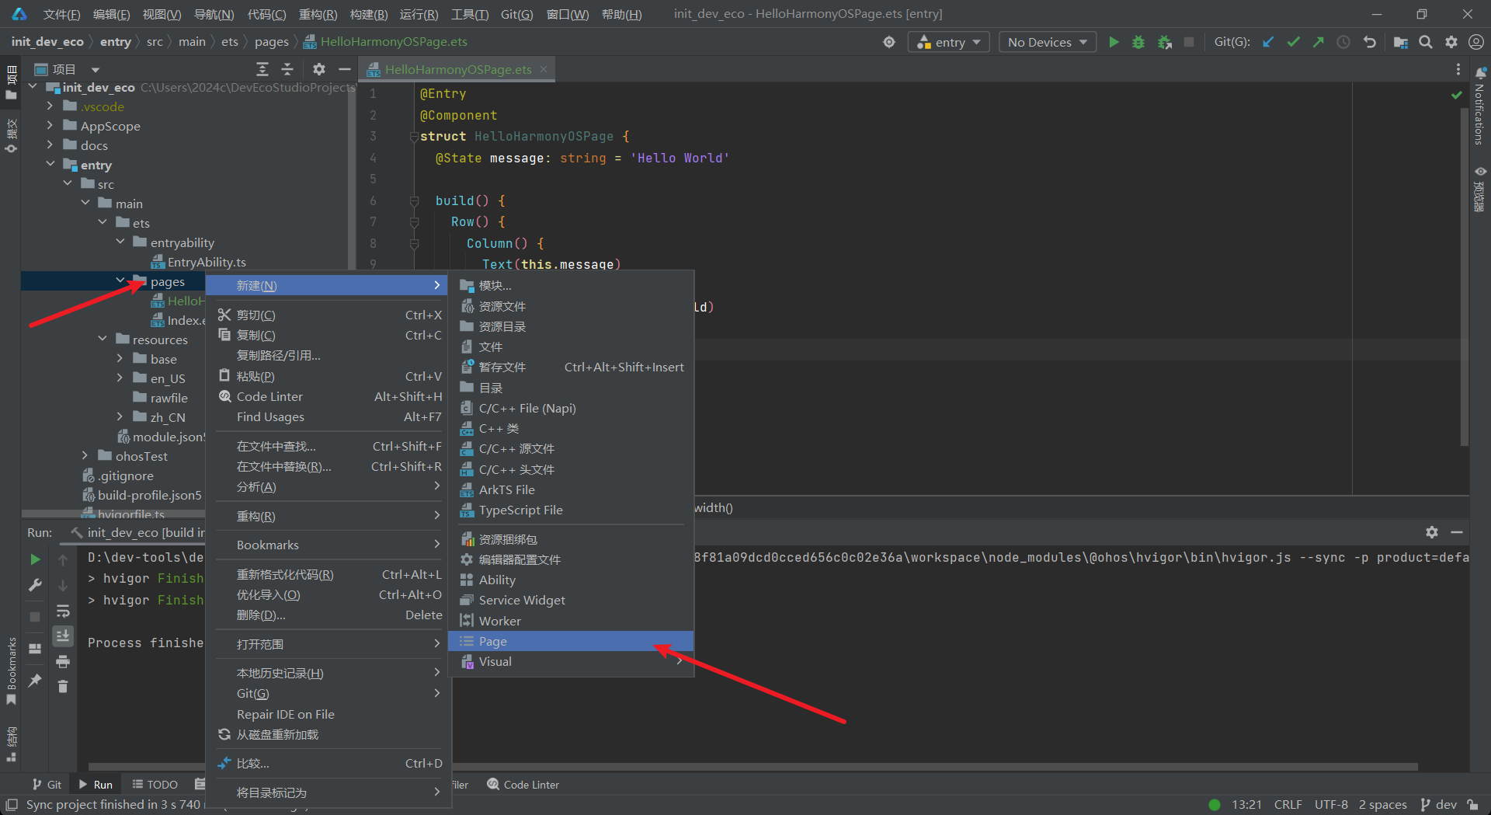Click the pages breadcrumb in navigation bar
Screen dimensions: 1491x815
pyautogui.click(x=271, y=42)
